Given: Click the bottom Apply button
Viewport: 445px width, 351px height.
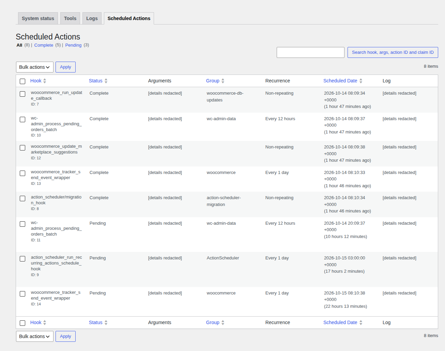Looking at the screenshot, I should tap(65, 336).
